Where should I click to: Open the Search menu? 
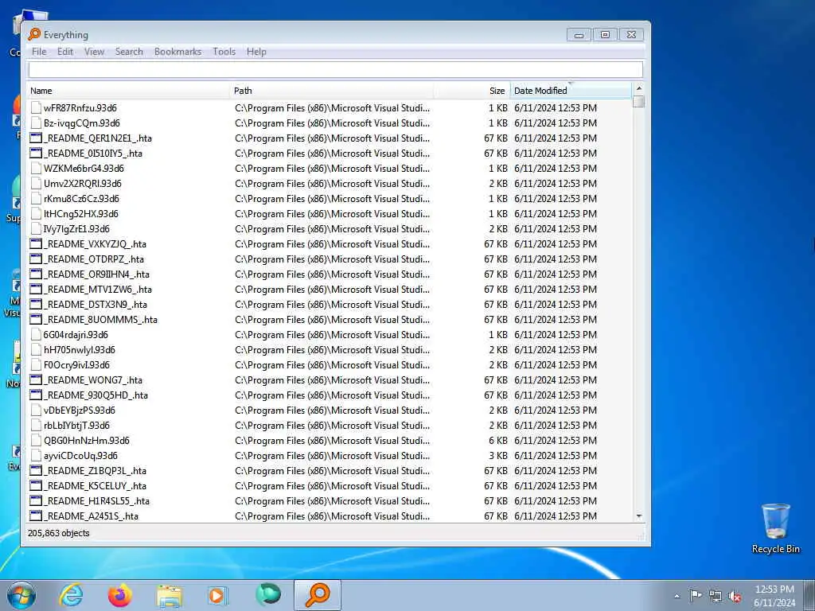pos(129,52)
